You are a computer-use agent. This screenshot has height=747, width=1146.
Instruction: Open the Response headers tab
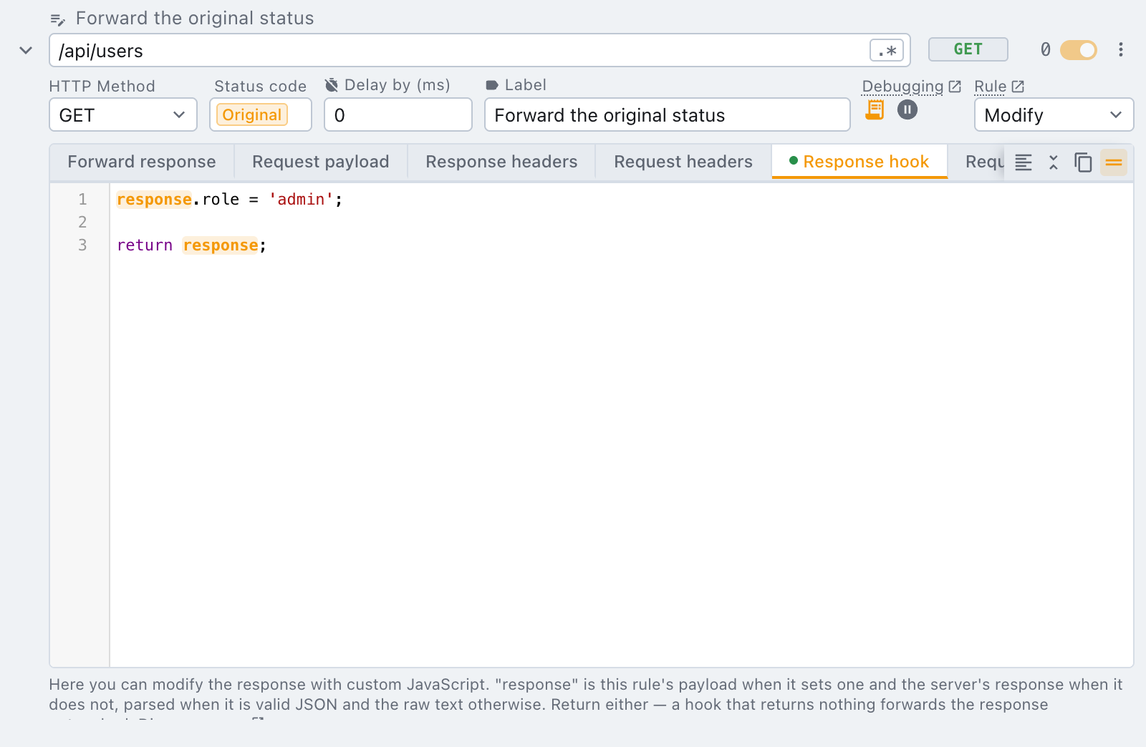point(501,162)
